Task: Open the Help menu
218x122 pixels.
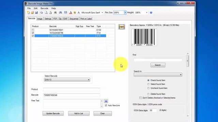Action: 53,8
